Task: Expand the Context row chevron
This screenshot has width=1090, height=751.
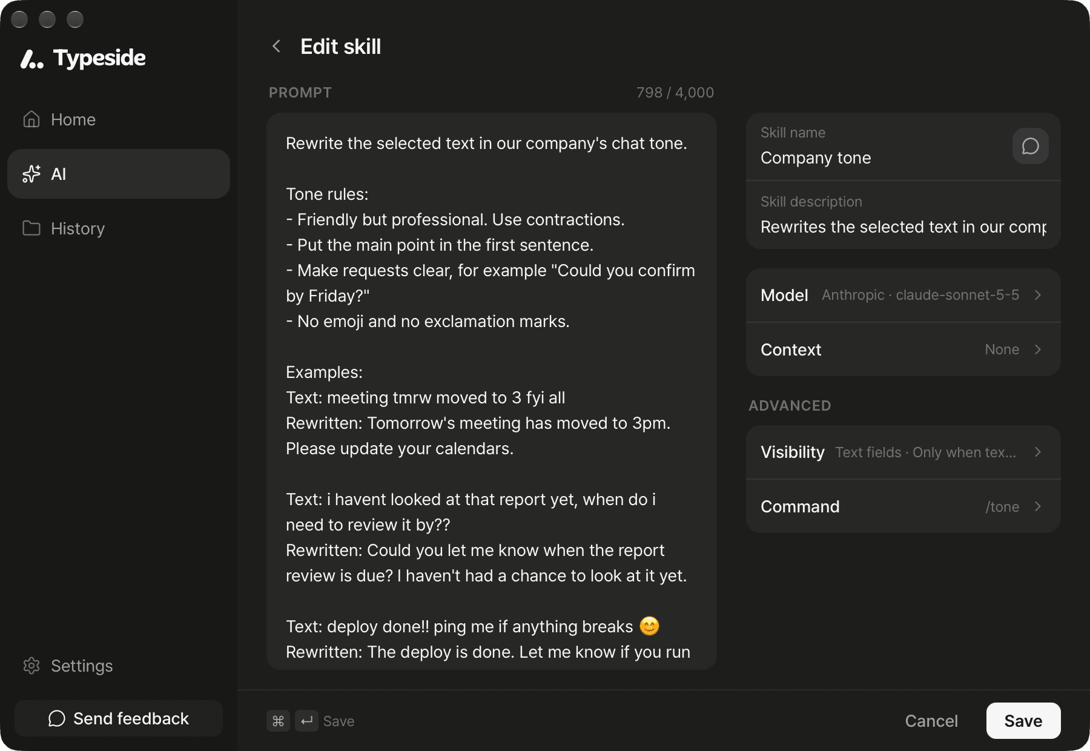Action: [1038, 349]
